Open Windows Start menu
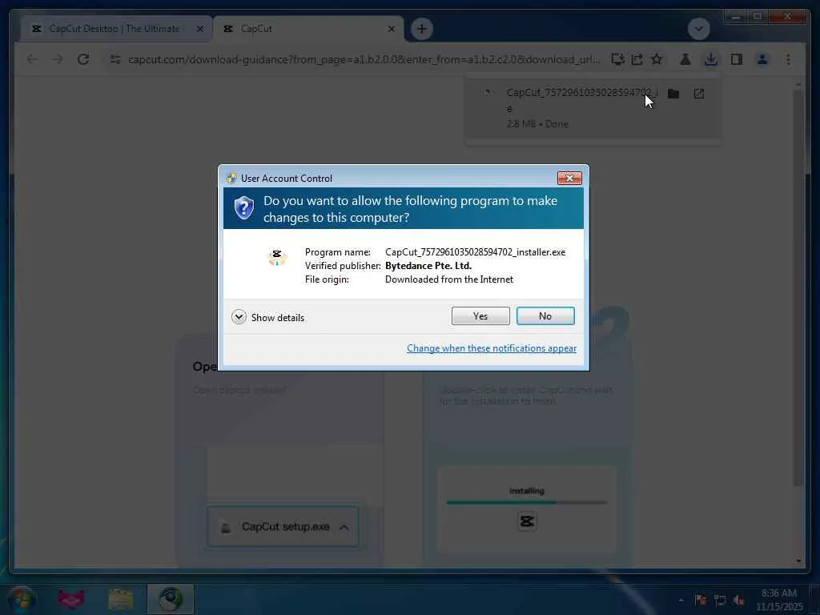 [21, 599]
